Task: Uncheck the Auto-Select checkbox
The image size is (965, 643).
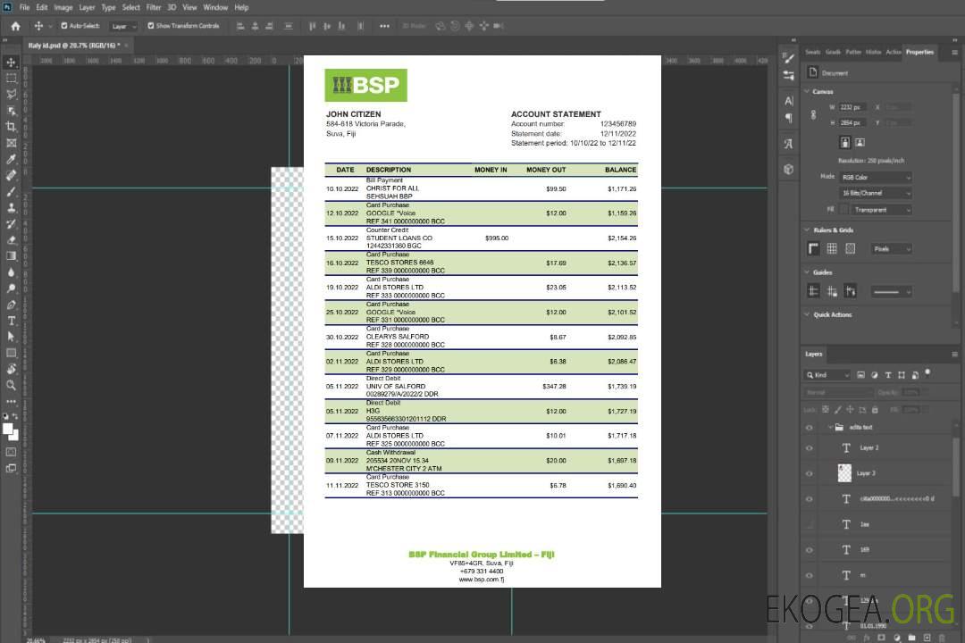Action: pyautogui.click(x=63, y=26)
